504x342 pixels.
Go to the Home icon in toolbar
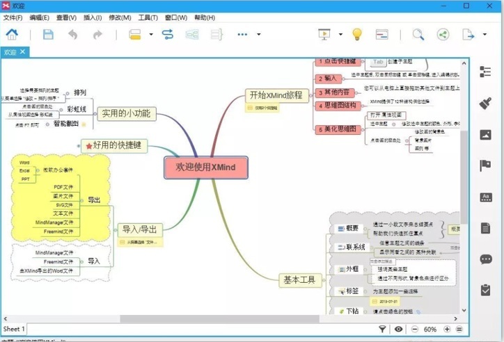(12, 34)
